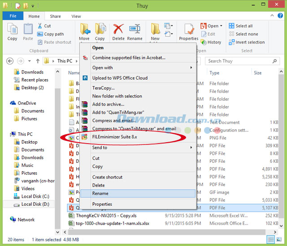Open the recent locations dropdown arrow
This screenshot has height=246, width=287.
point(30,61)
